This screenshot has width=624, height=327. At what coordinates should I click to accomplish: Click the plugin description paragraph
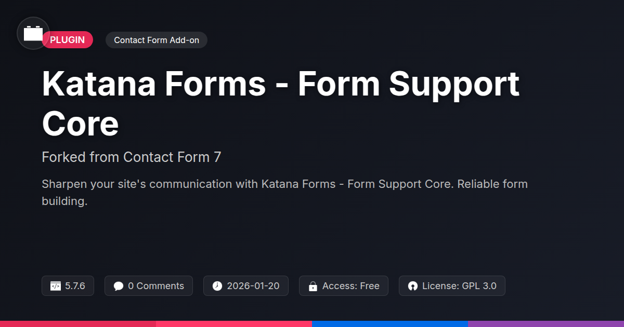pyautogui.click(x=284, y=193)
